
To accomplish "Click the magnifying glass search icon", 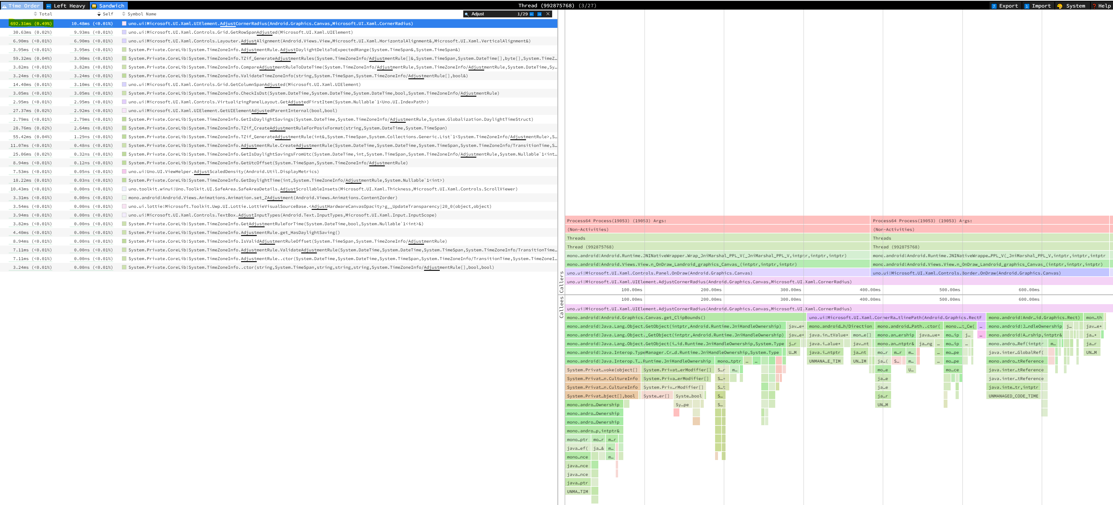I will click(467, 14).
